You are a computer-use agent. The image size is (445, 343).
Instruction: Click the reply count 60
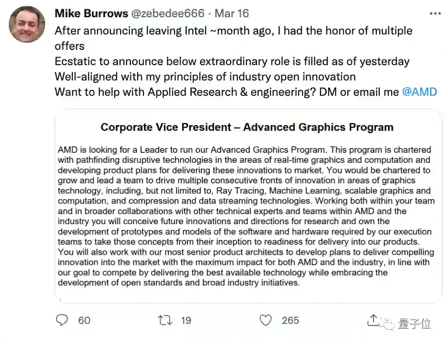pyautogui.click(x=84, y=320)
